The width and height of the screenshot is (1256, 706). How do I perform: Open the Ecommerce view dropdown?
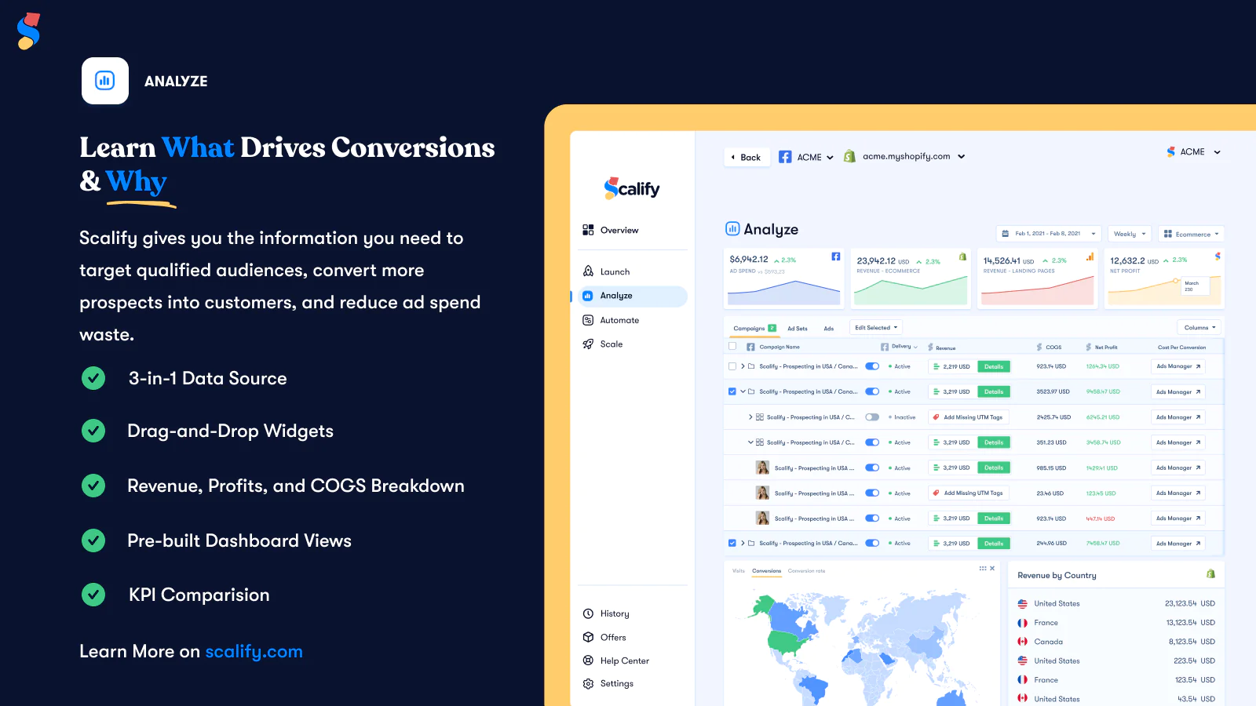point(1192,234)
